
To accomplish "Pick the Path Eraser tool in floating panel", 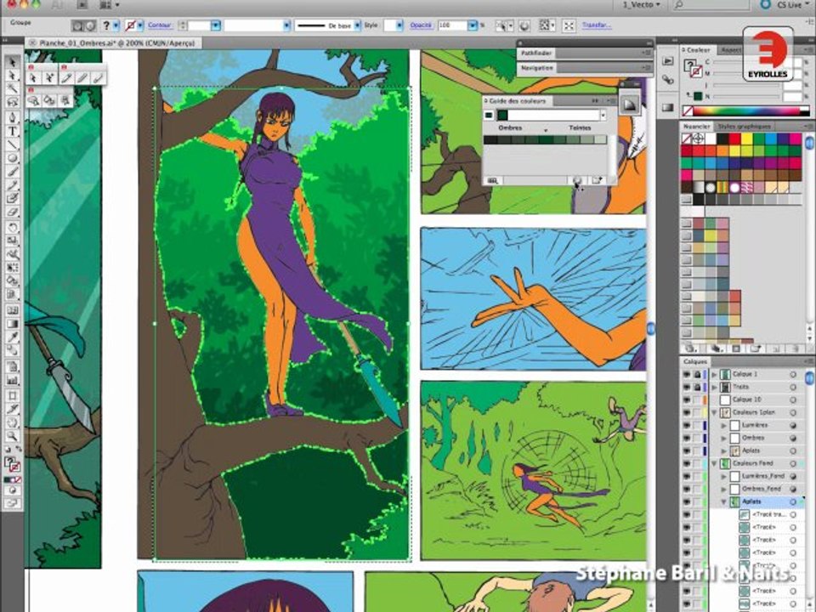I will click(98, 78).
